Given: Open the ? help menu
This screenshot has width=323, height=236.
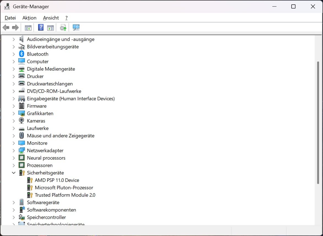Looking at the screenshot, I should point(66,18).
